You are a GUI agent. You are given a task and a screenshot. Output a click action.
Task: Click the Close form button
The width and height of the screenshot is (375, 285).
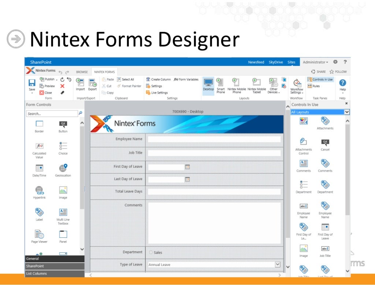(46, 93)
